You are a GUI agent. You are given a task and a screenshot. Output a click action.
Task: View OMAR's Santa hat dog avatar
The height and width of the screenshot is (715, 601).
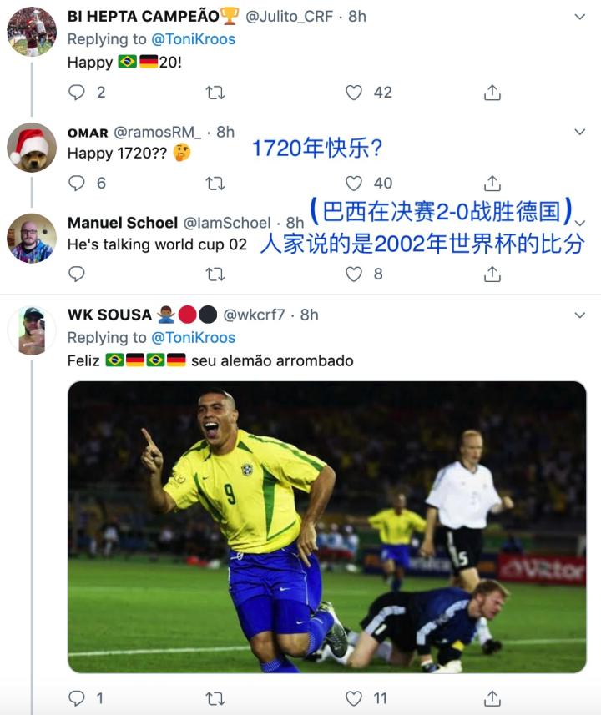point(32,148)
